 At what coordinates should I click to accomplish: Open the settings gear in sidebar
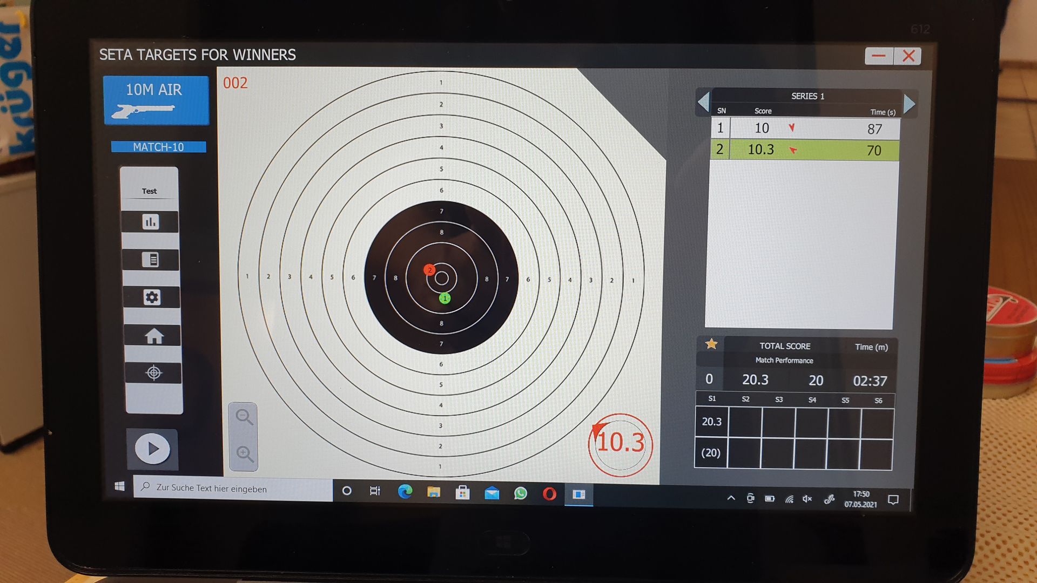click(x=152, y=297)
